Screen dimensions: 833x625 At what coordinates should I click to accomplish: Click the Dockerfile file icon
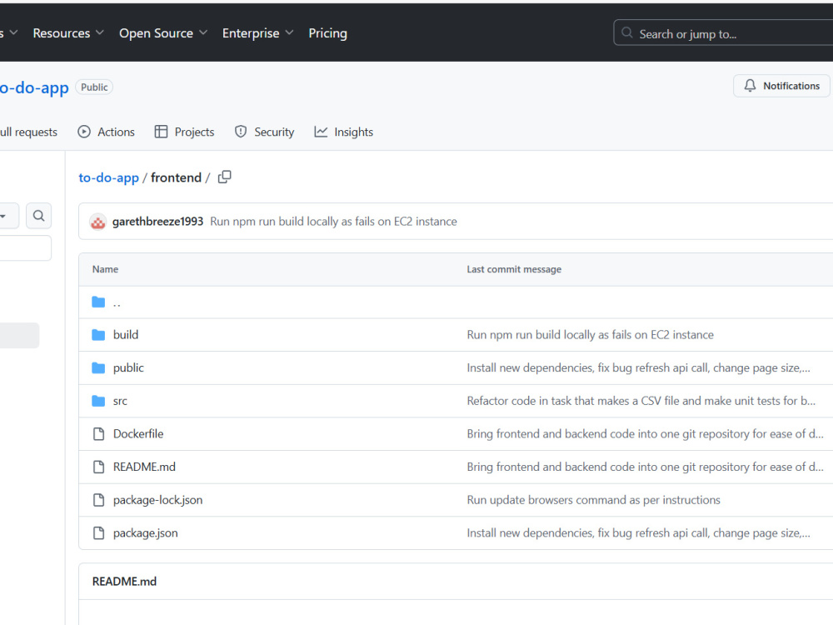99,433
